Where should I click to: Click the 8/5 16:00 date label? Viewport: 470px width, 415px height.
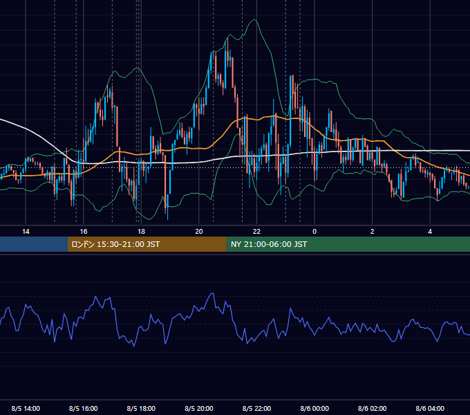[84, 408]
